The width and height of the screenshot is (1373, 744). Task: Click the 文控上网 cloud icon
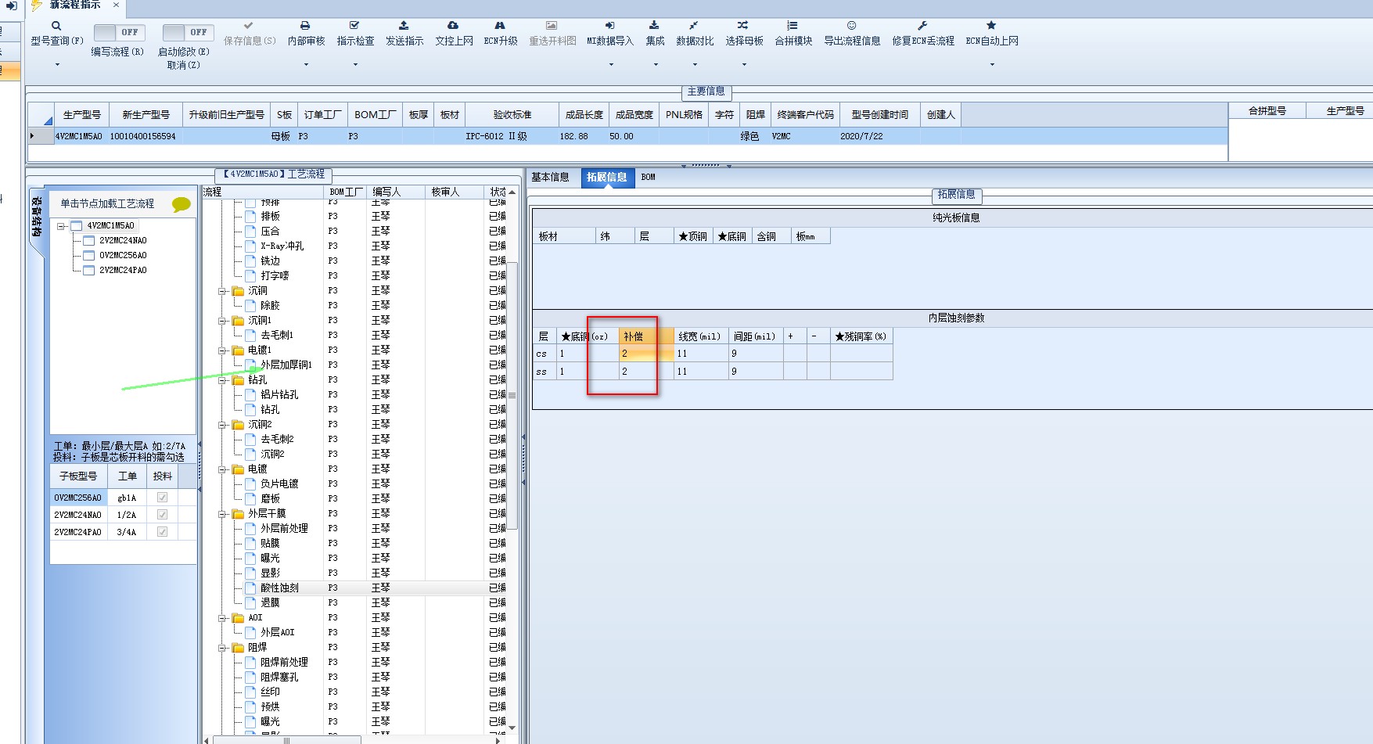453,26
